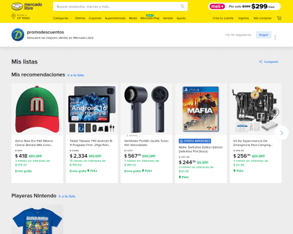Click the $ 244 price
This screenshot has height=234, width=293.
[187, 163]
